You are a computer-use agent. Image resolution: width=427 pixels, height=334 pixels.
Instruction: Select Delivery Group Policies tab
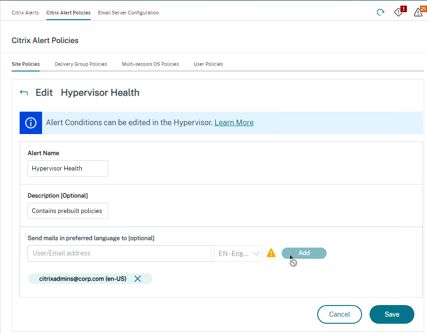[81, 64]
